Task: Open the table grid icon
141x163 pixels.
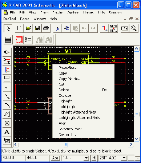Action: (8, 40)
